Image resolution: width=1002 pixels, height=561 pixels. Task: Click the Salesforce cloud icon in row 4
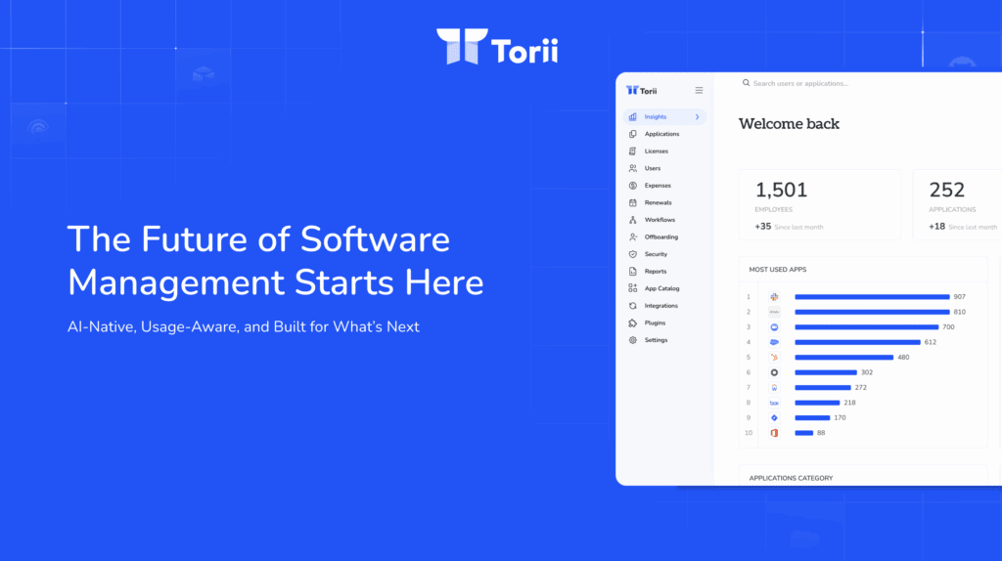pos(774,342)
